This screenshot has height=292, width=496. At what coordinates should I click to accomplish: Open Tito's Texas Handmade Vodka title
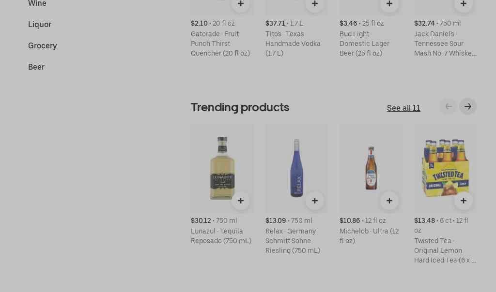pyautogui.click(x=293, y=44)
